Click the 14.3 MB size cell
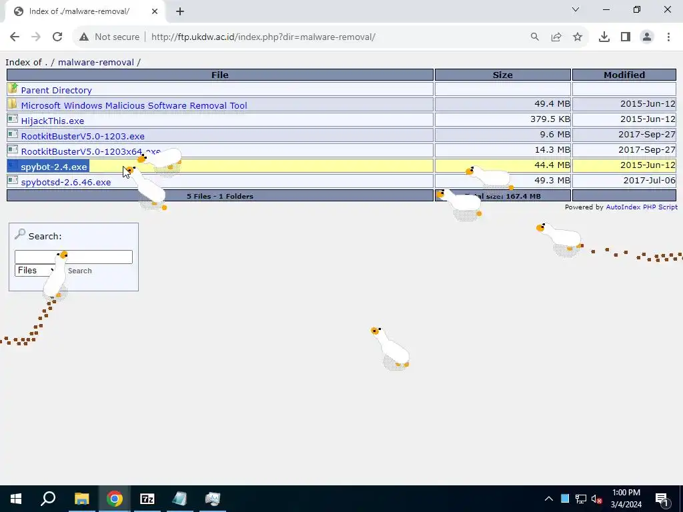This screenshot has height=512, width=683. pyautogui.click(x=503, y=150)
